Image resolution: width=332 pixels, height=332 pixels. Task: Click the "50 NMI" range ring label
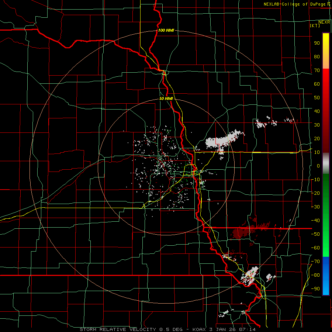(166, 98)
